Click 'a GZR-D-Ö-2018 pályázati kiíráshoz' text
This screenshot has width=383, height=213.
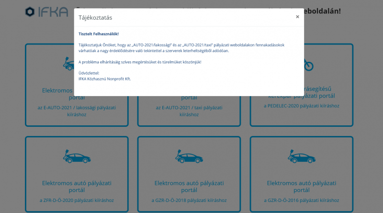tap(189, 200)
